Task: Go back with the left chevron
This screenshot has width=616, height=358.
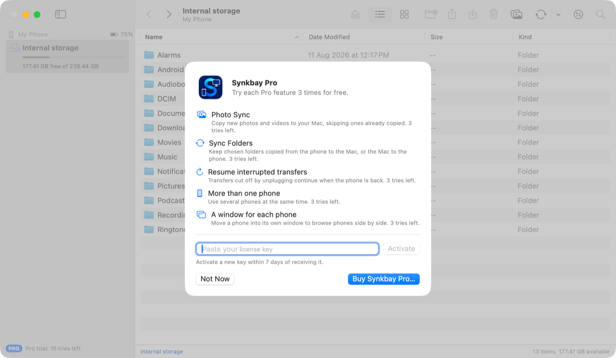Action: click(149, 15)
